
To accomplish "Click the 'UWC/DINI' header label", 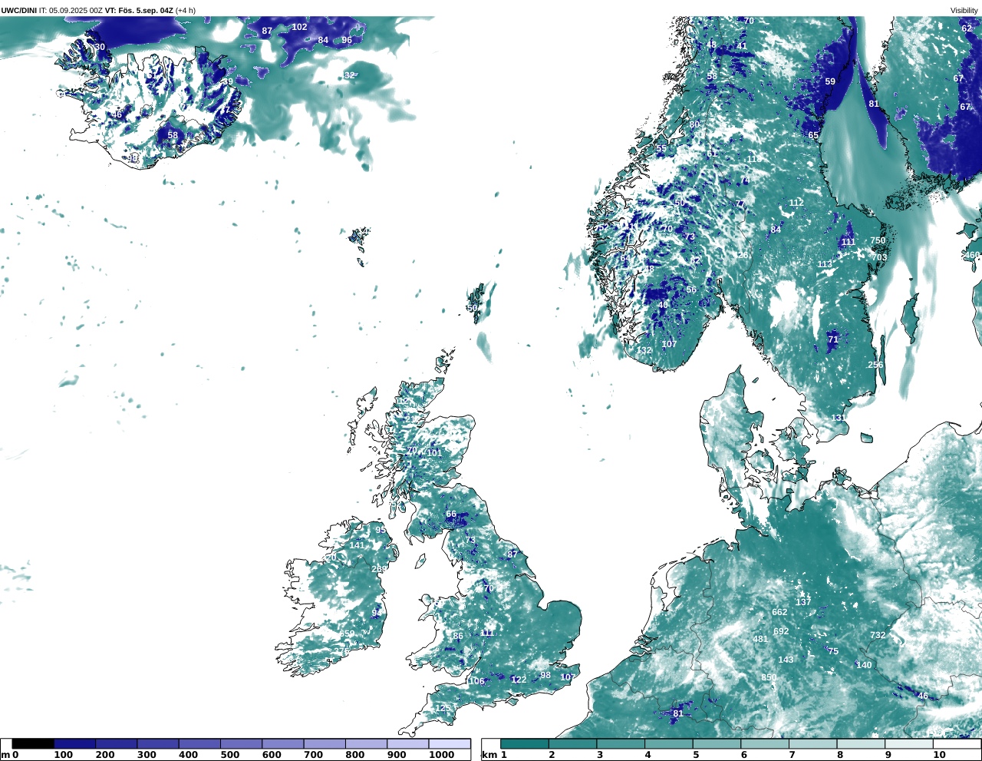I will tap(18, 11).
